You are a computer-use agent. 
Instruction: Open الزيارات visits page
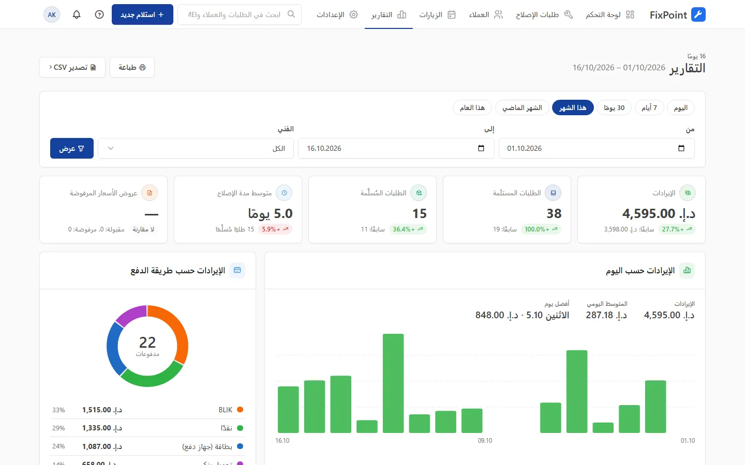pyautogui.click(x=438, y=14)
